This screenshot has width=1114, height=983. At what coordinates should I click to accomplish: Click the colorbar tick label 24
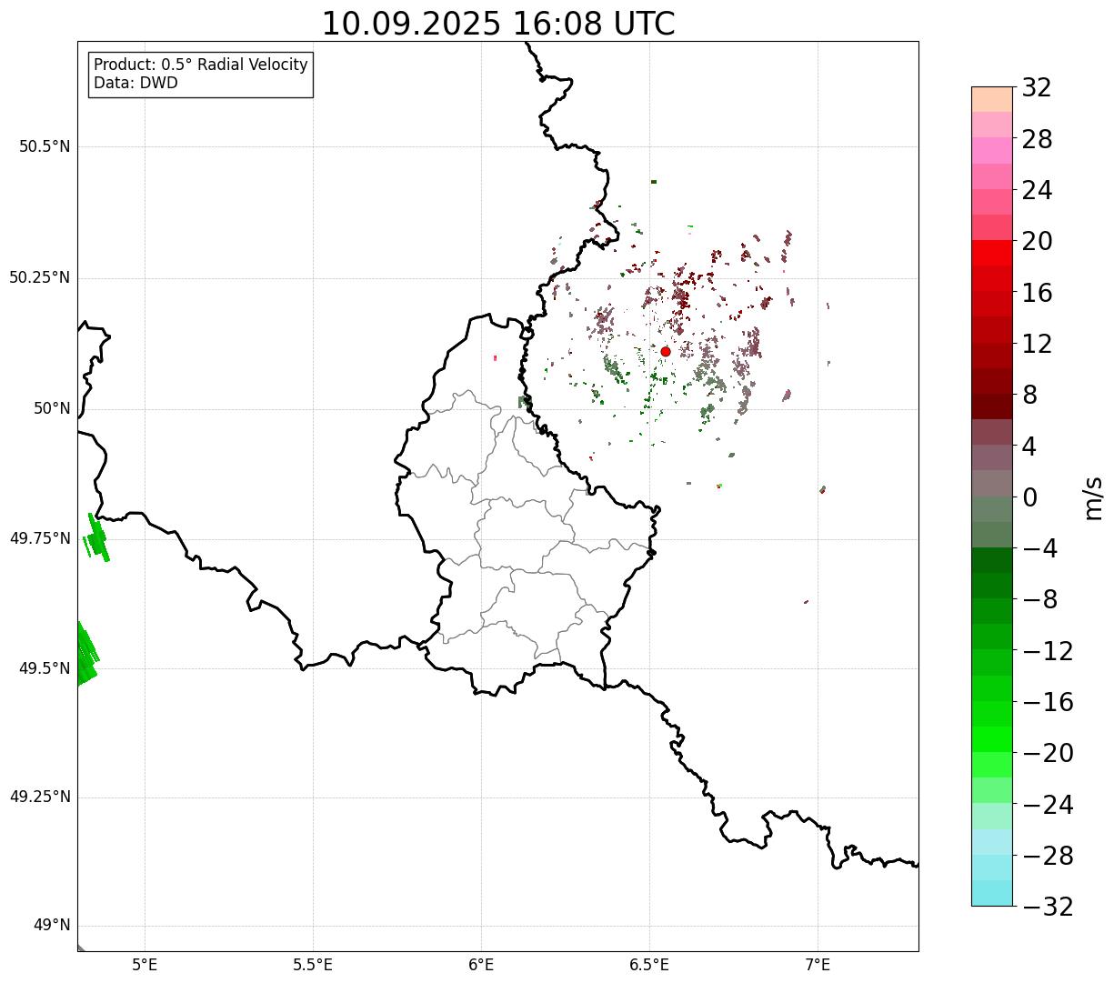[x=1037, y=191]
